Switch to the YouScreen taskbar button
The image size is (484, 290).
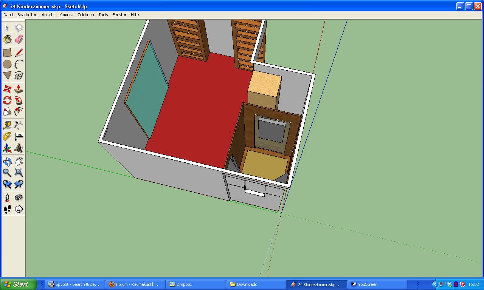click(377, 284)
